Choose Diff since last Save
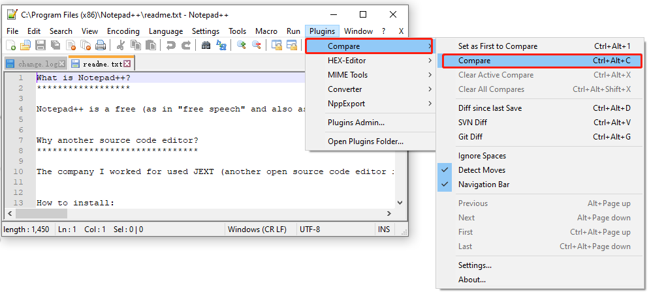Viewport: 649px width, 296px height. tap(540, 108)
